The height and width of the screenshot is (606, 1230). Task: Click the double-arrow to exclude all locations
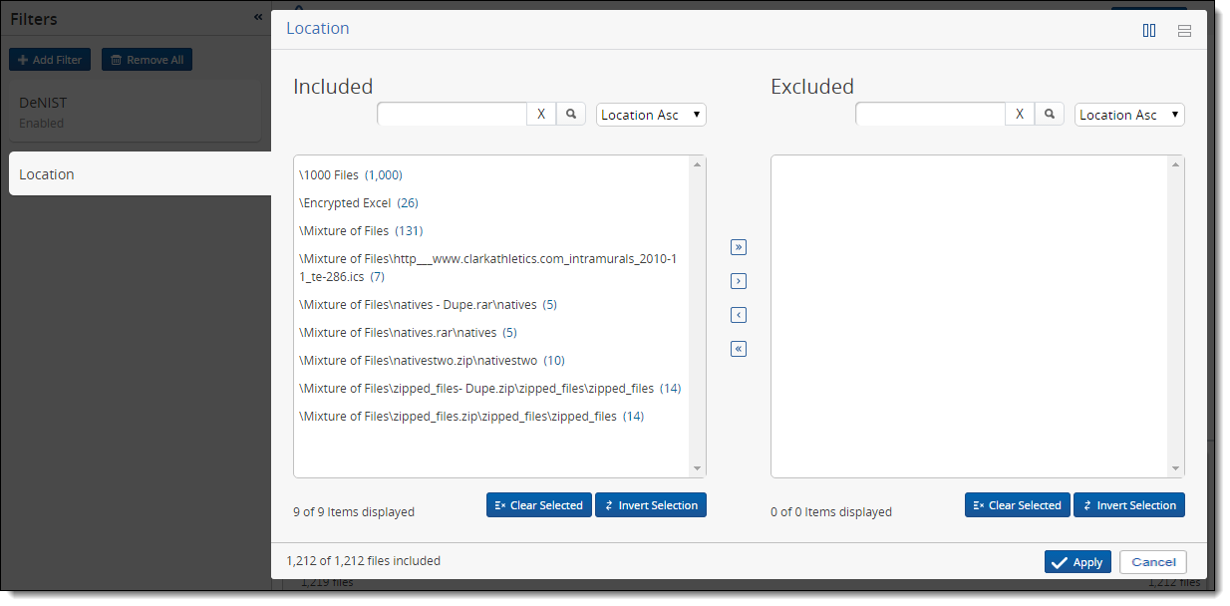click(x=738, y=246)
